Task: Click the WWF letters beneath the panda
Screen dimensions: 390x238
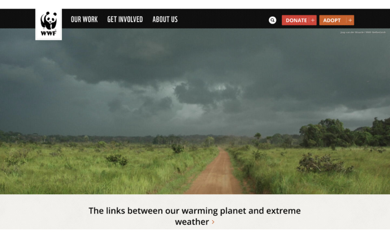Action: coord(48,33)
